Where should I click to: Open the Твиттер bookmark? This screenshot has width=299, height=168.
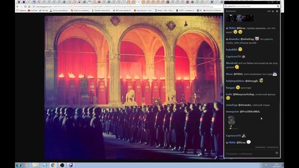43,10
